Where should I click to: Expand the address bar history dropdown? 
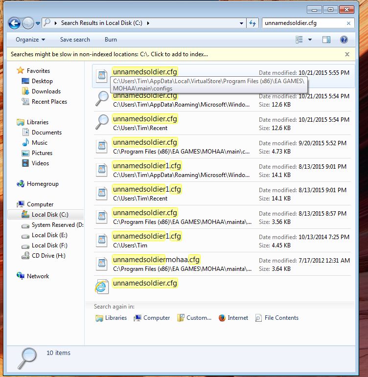point(241,23)
